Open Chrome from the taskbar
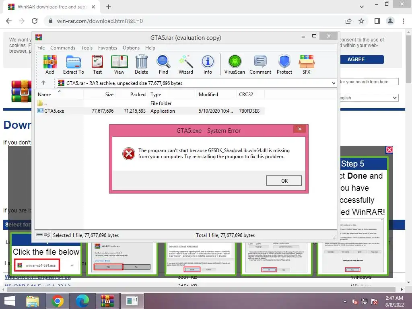Image resolution: width=412 pixels, height=309 pixels. coord(57,301)
